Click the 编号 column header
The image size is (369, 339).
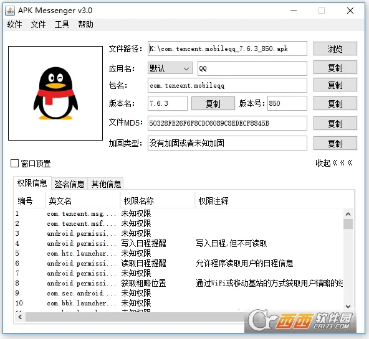30,201
